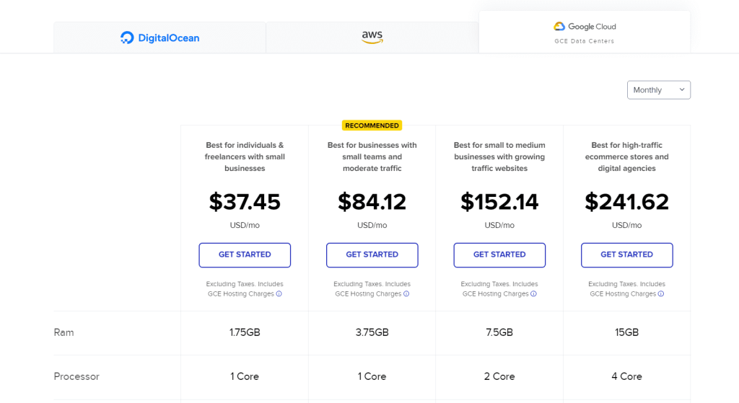
Task: Open the Monthly billing dropdown
Action: click(x=658, y=90)
